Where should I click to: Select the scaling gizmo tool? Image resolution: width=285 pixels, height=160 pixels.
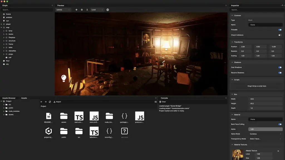(87, 10)
